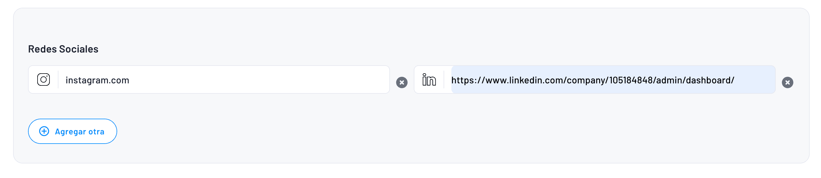Click the Instagram logo icon
The width and height of the screenshot is (821, 178).
(x=43, y=80)
